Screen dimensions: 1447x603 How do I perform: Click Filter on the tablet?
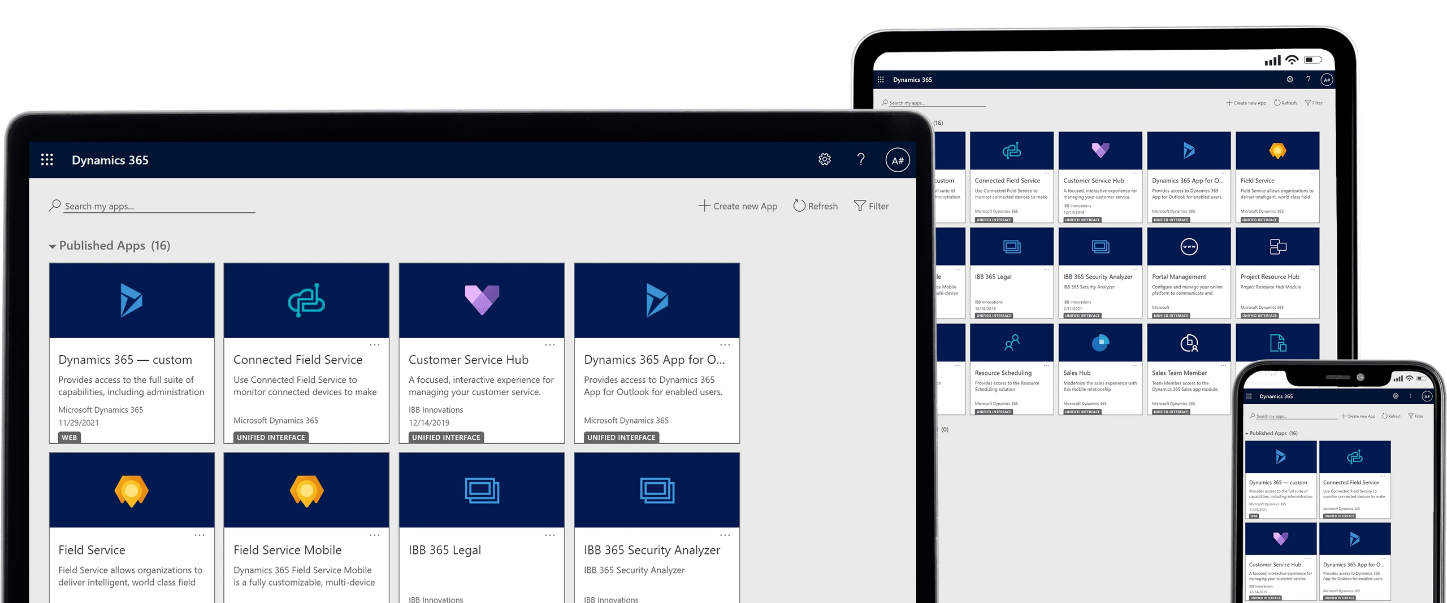(x=1314, y=103)
